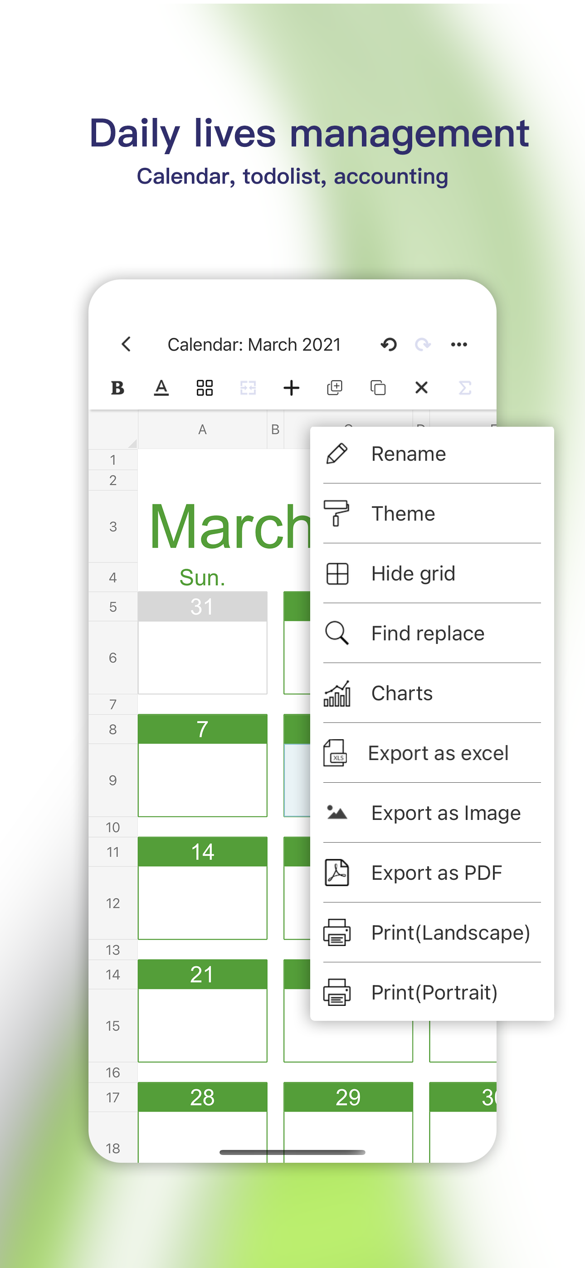Open the Theme option
This screenshot has height=1268, width=585.
(x=432, y=513)
